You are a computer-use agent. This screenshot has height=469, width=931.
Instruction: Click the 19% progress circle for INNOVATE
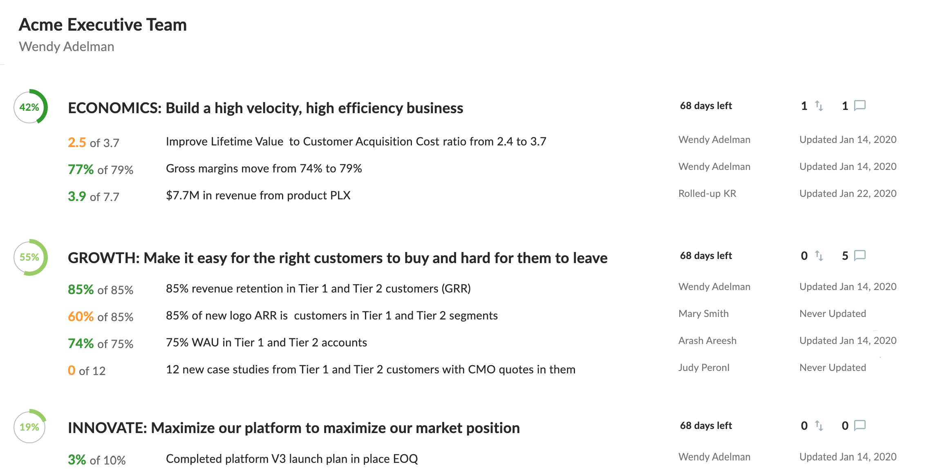tap(30, 427)
